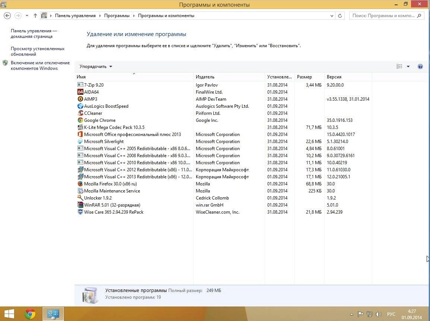Screen dimensions: 430x321
Task: Open Просмотр установленных обновлений link
Action: pyautogui.click(x=38, y=51)
